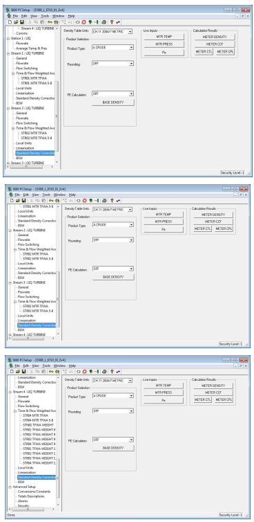Click the BASE DENSITY button in the top window
The height and width of the screenshot is (522, 254).
pyautogui.click(x=113, y=102)
